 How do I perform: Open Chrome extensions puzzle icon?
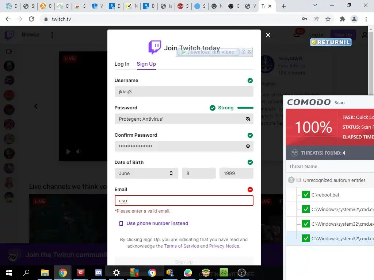343,19
